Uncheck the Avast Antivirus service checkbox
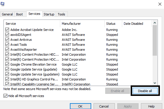The height and width of the screenshot is (109, 164). pyautogui.click(x=7, y=40)
